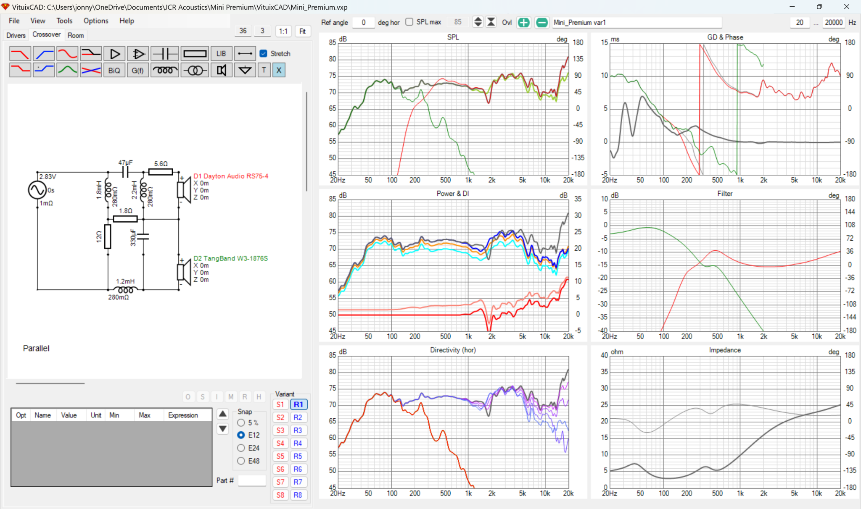Viewport: 861px width, 509px height.
Task: Switch to the Room tab
Action: point(76,35)
